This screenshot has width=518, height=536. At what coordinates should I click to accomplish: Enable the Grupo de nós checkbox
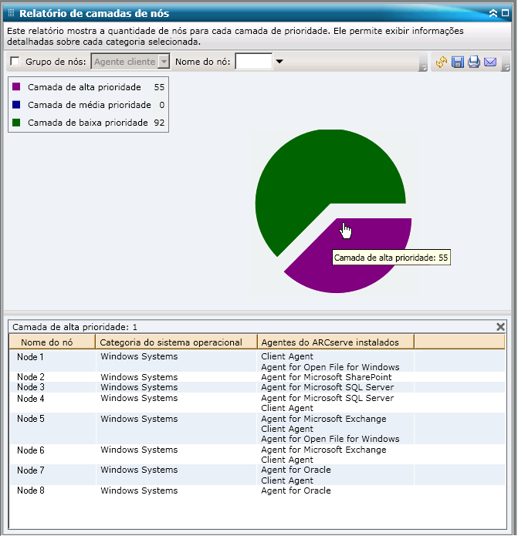click(x=15, y=62)
